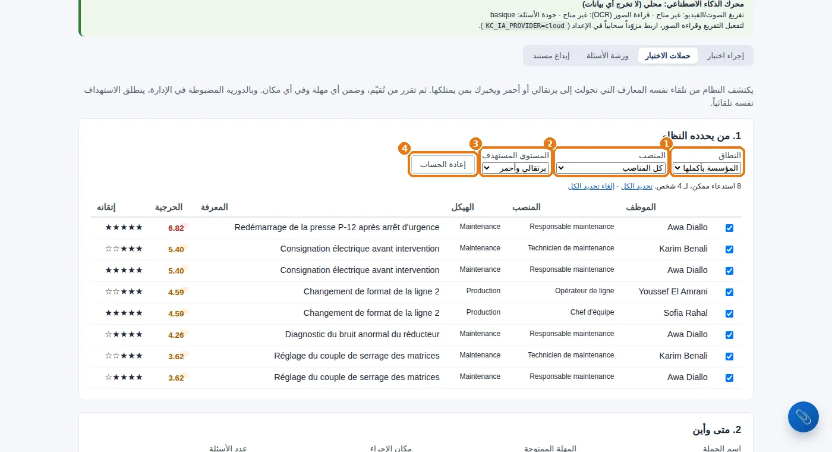Image resolution: width=832 pixels, height=452 pixels.
Task: Untick Awa Diallo's Consignation électrique row checkbox
Action: click(729, 271)
